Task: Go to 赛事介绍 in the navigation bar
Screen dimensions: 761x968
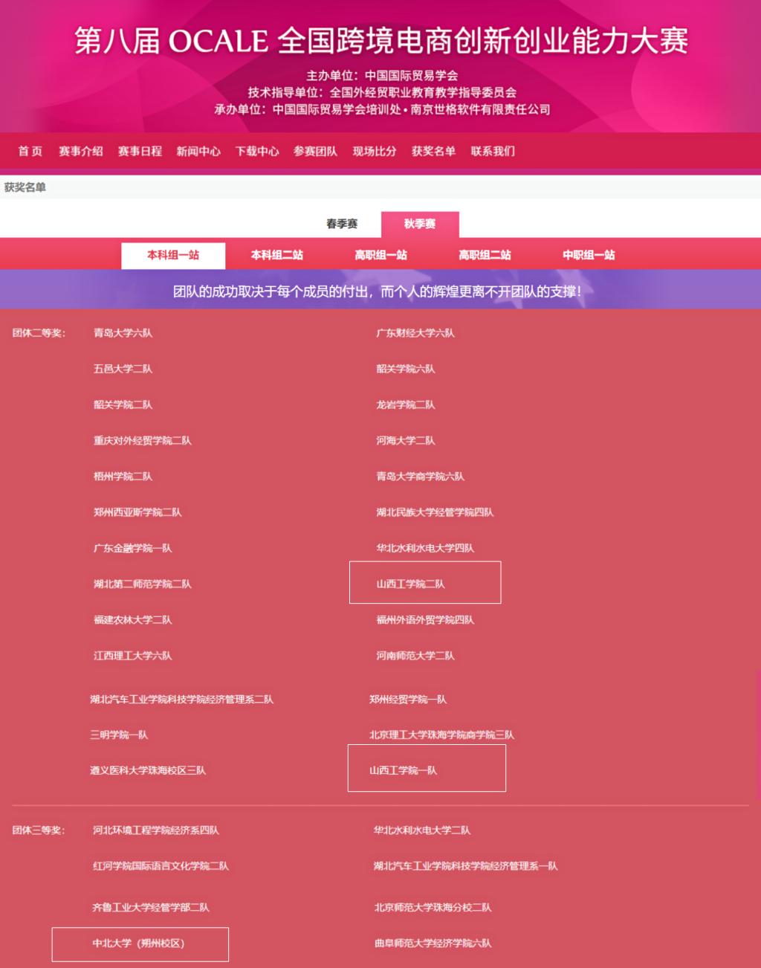Action: (81, 151)
